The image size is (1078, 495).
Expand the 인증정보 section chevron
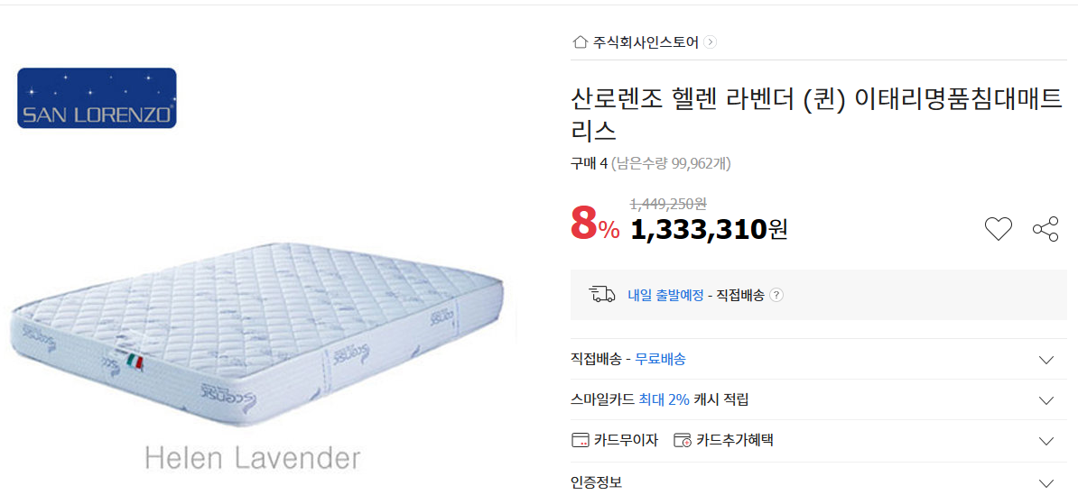pos(1046,483)
